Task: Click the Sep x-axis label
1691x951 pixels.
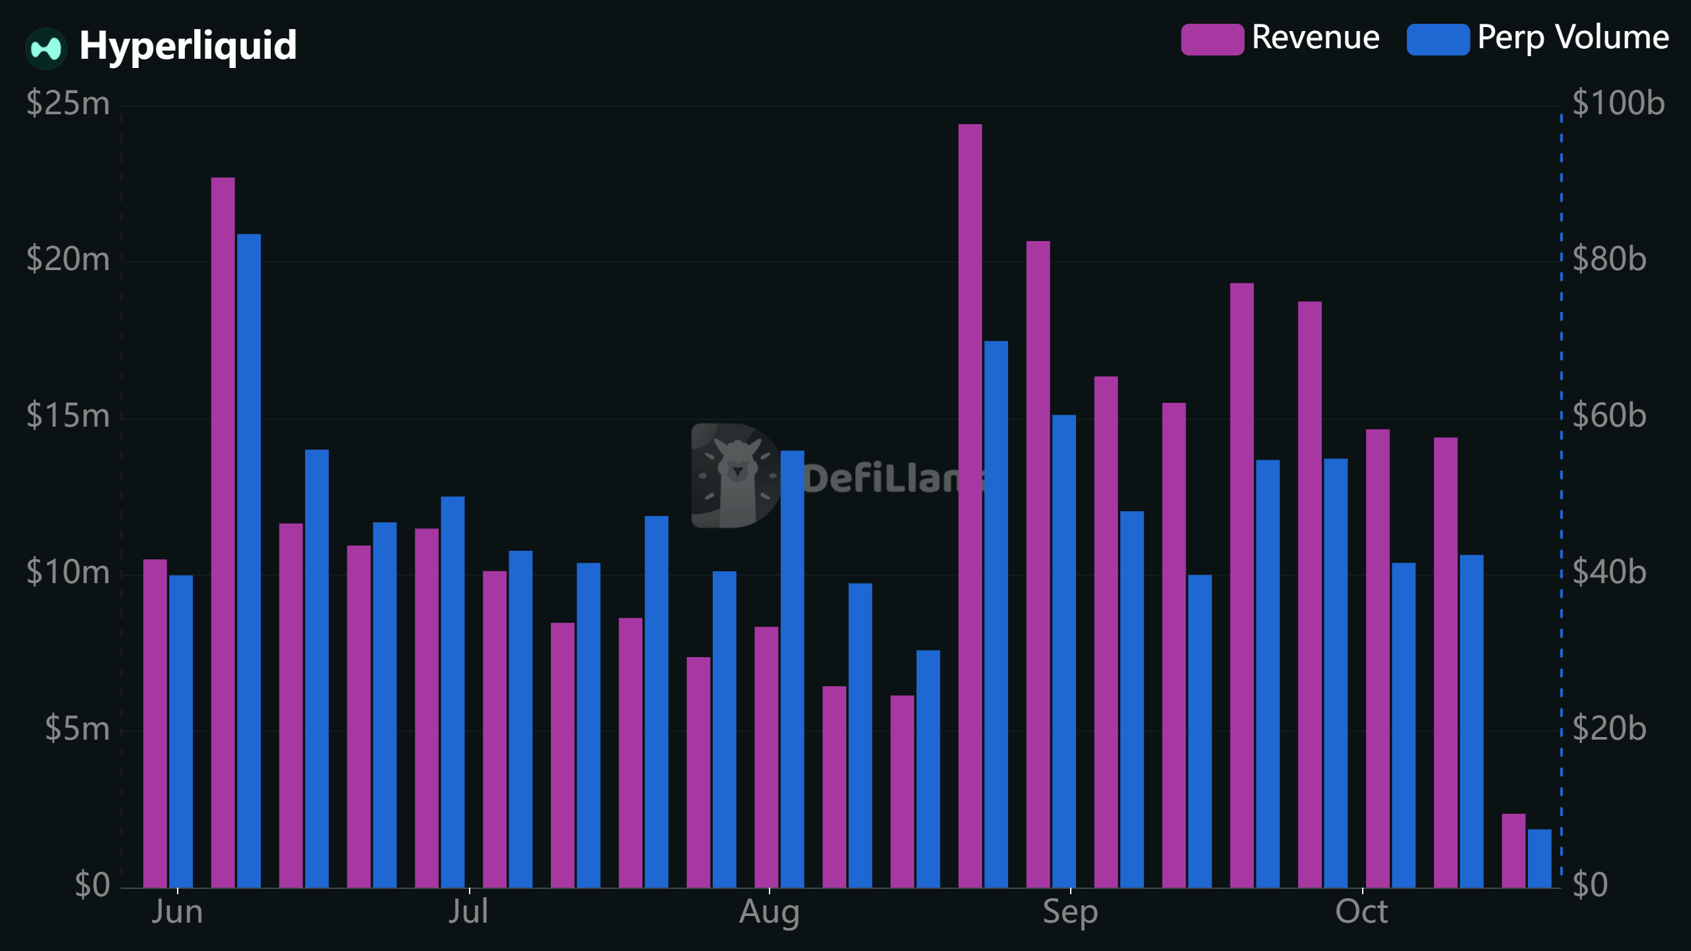Action: pos(1070,914)
